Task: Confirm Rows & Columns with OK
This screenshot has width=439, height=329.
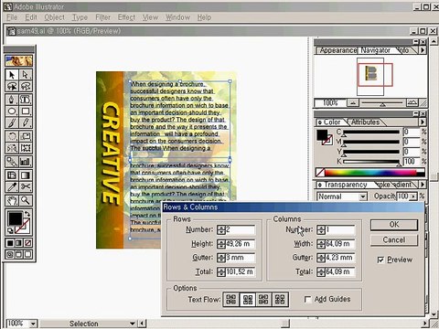Action: (x=394, y=225)
